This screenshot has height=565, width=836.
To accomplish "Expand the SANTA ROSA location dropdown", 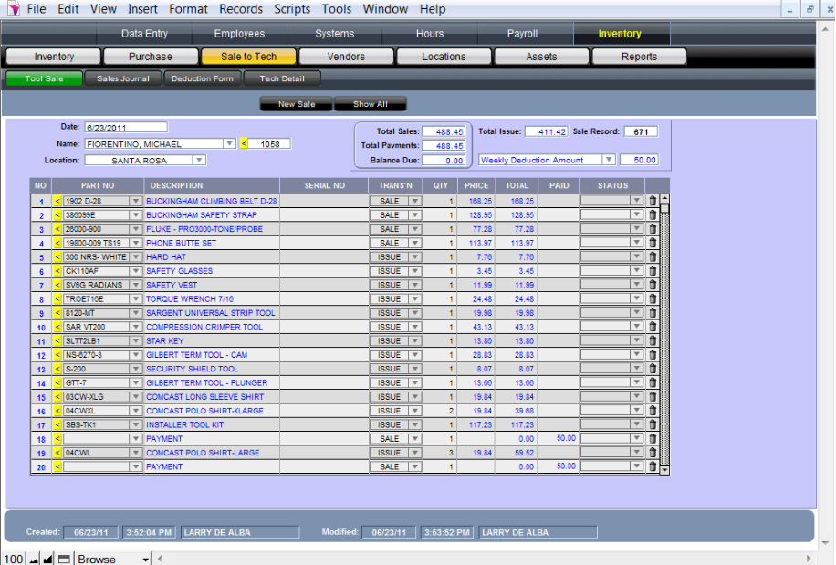I will [199, 161].
